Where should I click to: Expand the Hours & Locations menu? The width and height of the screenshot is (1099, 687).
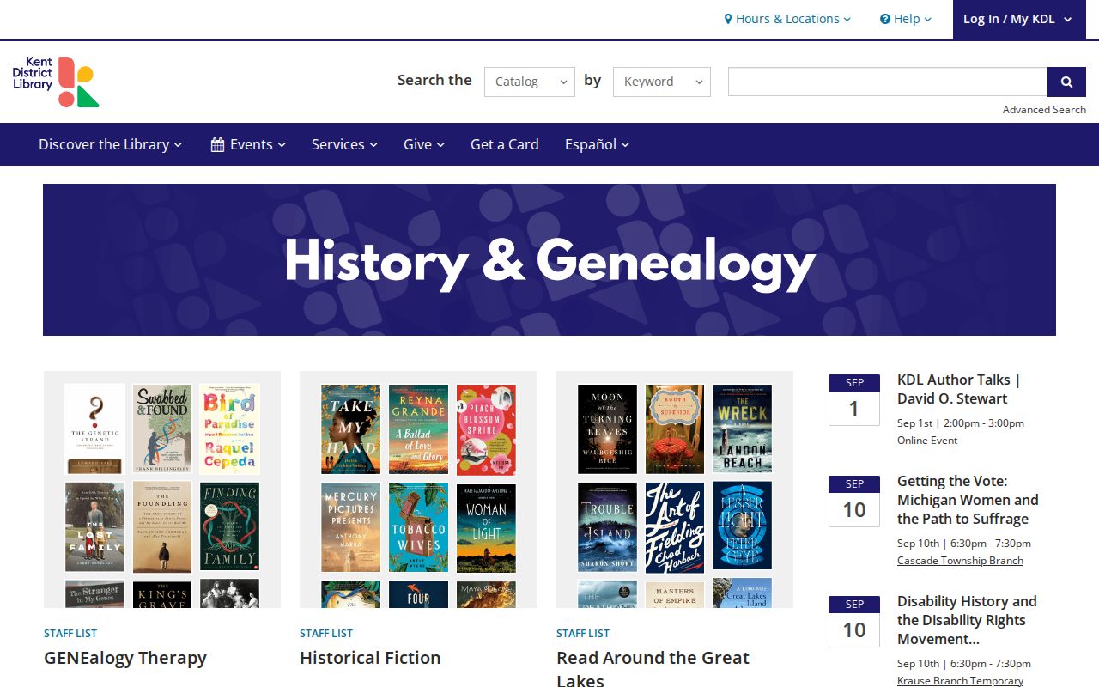point(787,19)
